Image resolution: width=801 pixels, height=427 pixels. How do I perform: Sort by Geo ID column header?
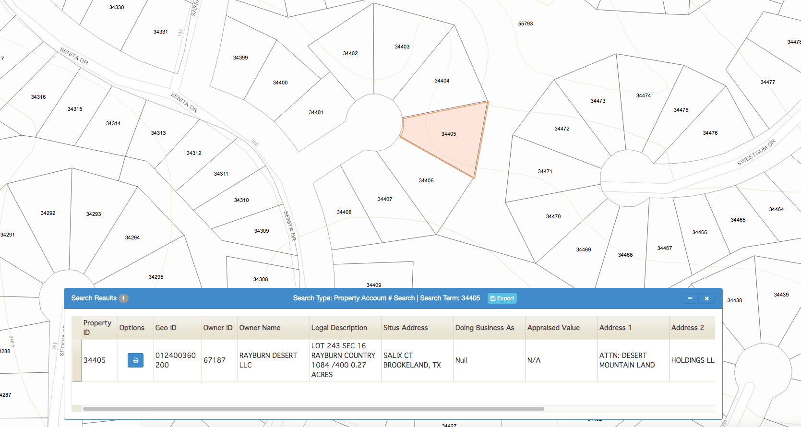click(178, 328)
